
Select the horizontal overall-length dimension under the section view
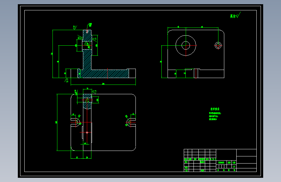(103, 84)
